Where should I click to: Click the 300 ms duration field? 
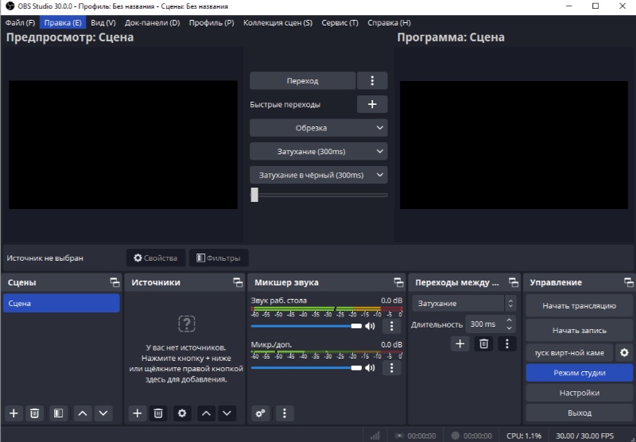tap(485, 324)
